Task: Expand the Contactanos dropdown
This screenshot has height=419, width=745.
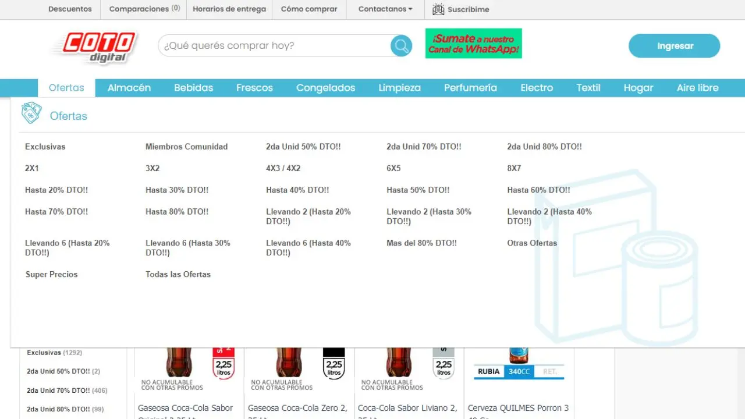Action: point(385,9)
